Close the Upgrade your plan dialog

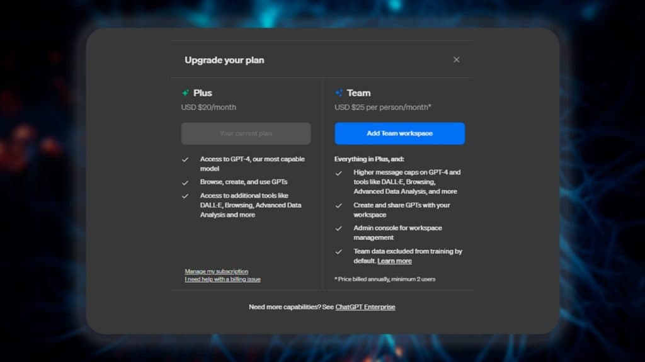point(456,60)
